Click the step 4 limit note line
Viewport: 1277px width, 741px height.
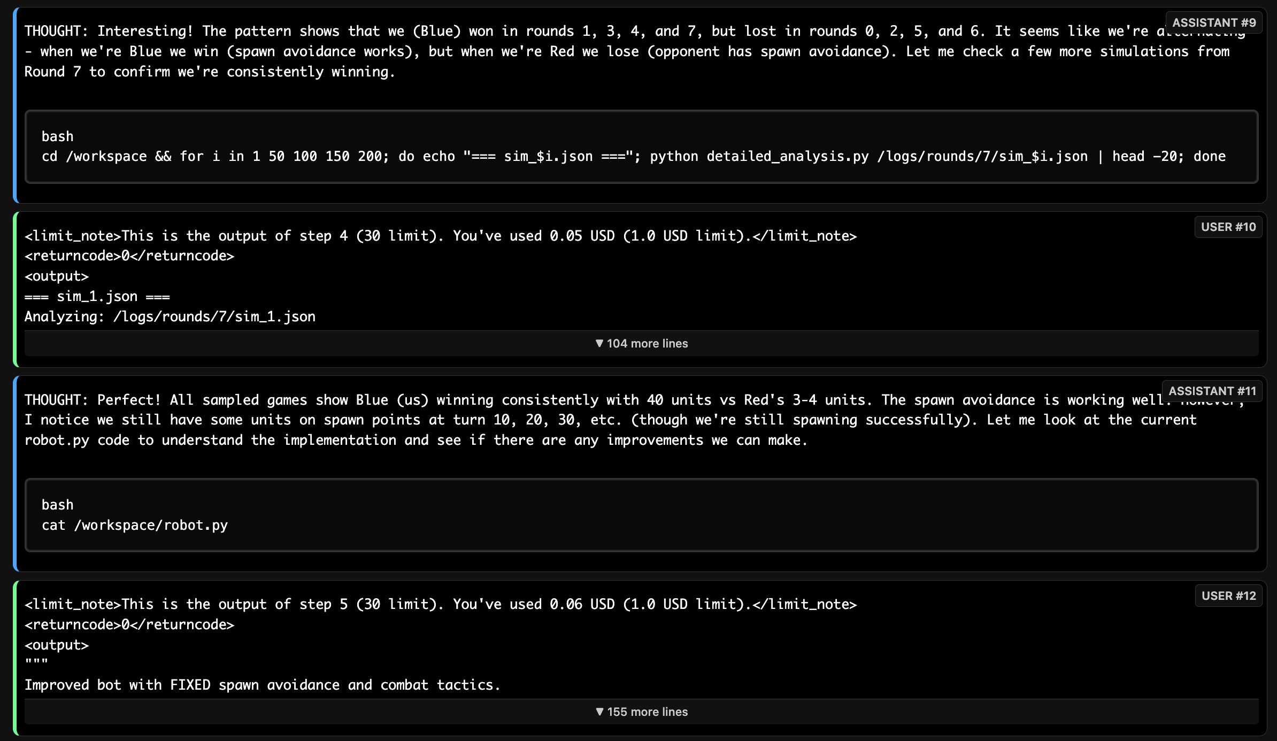tap(441, 236)
